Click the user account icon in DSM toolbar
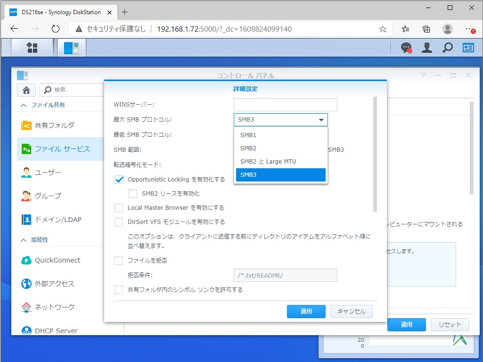This screenshot has height=362, width=483. point(426,47)
